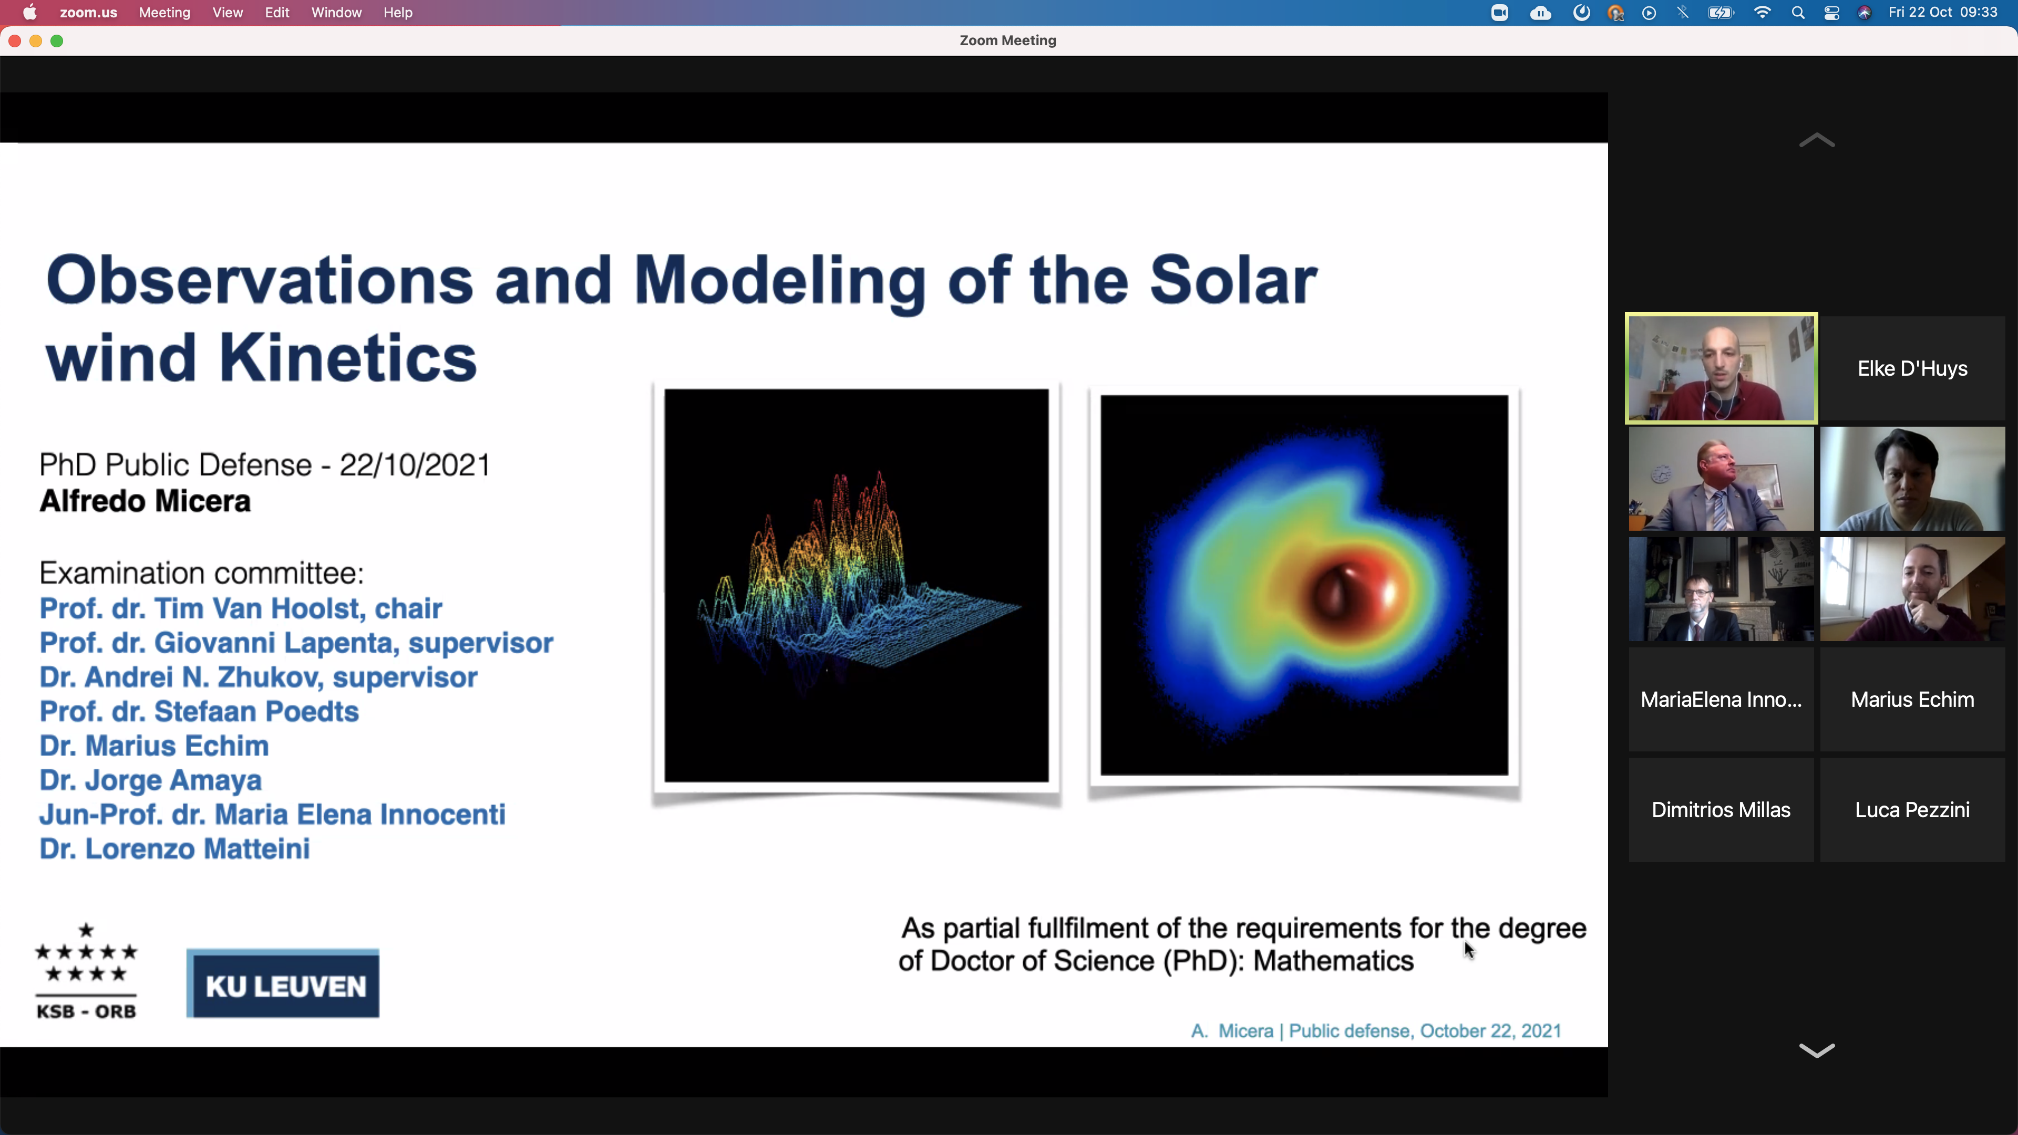Open Control Center
This screenshot has height=1135, width=2018.
1831,13
